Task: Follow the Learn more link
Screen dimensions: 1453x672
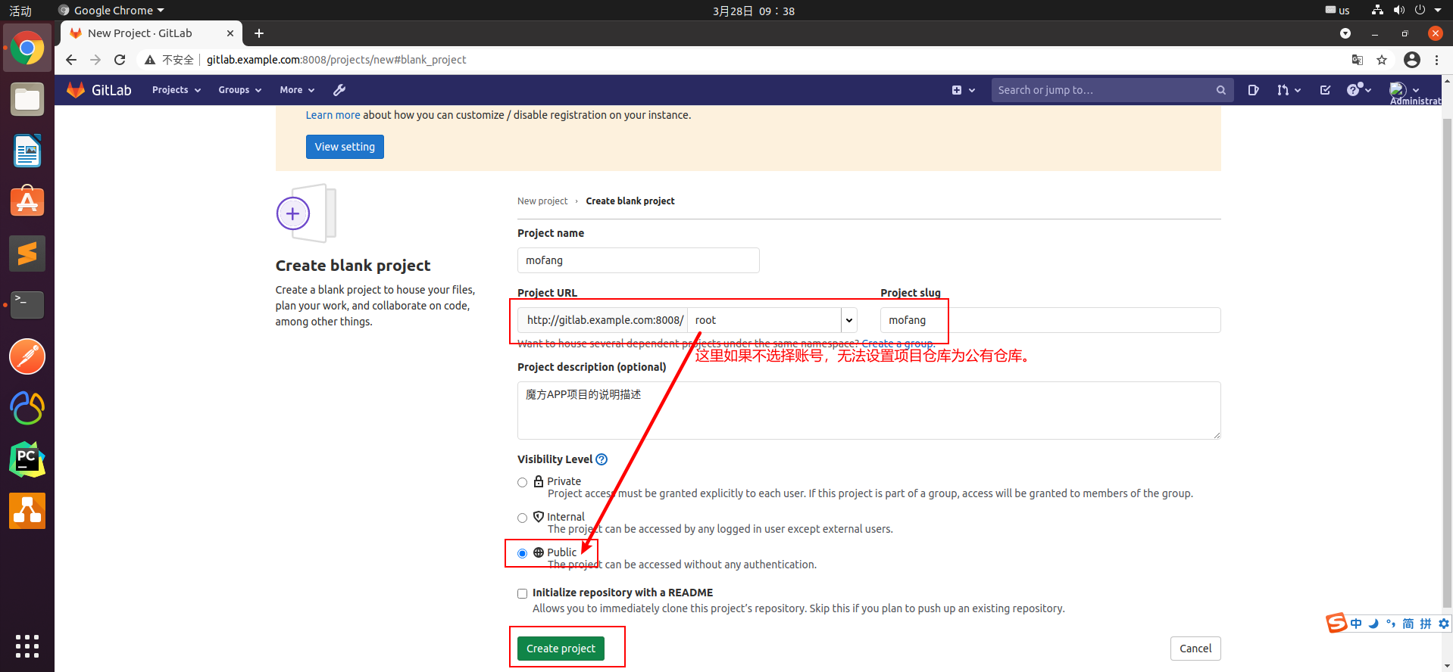Action: [x=333, y=115]
